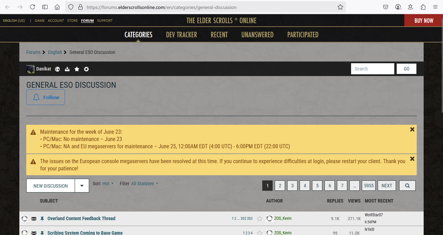This screenshot has width=443, height=235.
Task: Click ZOS_Kevin's avatar in Overland Content row
Action: tap(270, 218)
